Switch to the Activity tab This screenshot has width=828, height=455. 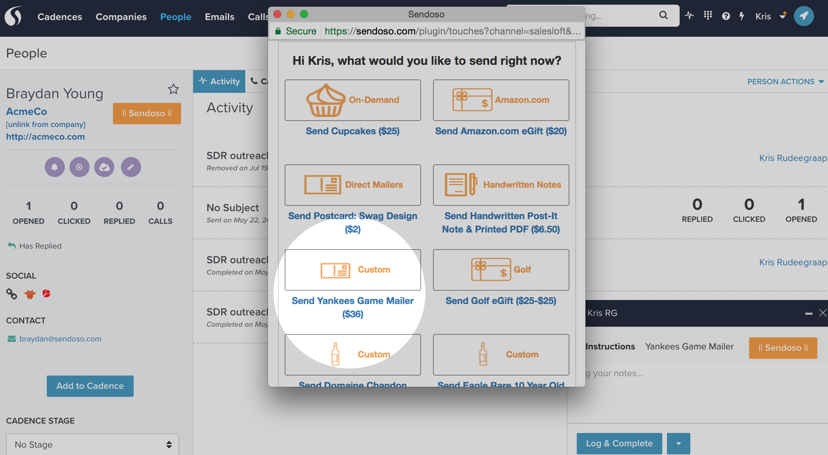click(219, 81)
